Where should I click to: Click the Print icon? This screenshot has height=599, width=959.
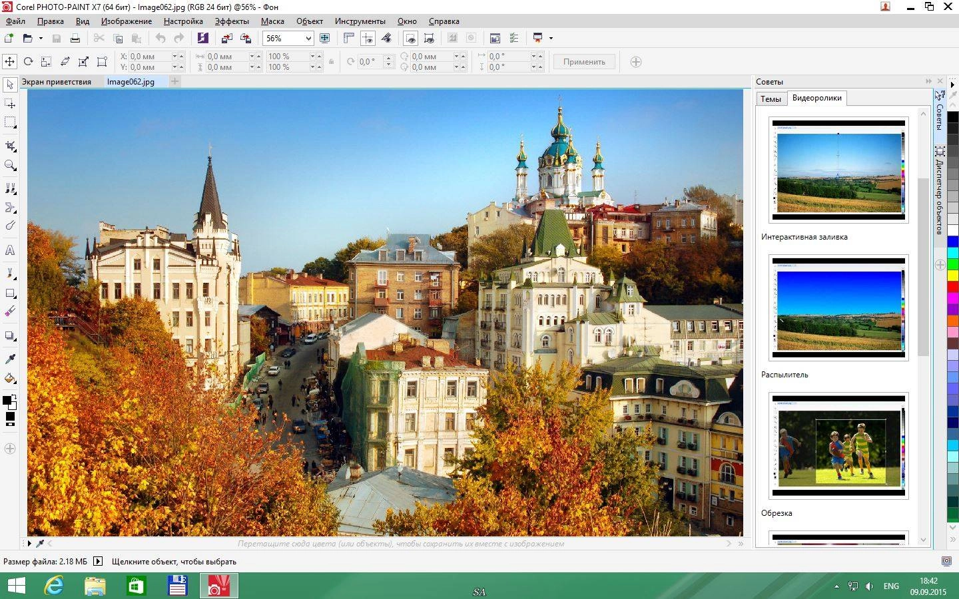(x=75, y=38)
